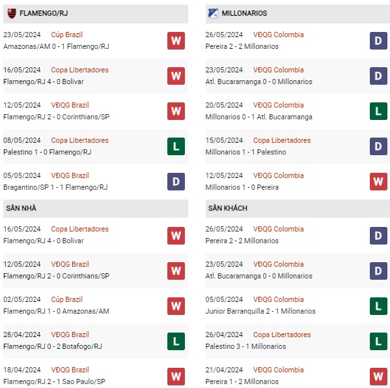Open the Junior Barranquilla 2-1 Millonarios match
The image size is (390, 388).
pos(260,311)
